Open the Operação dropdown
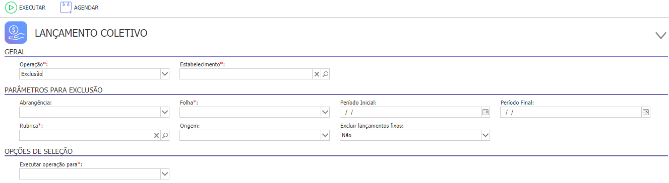The height and width of the screenshot is (183, 669). [x=165, y=74]
